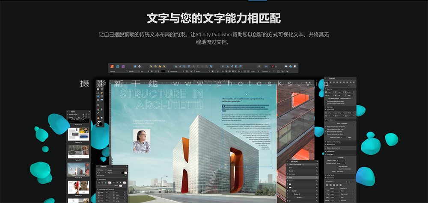Open Pages 16,17 spread thumbnail

(79, 151)
